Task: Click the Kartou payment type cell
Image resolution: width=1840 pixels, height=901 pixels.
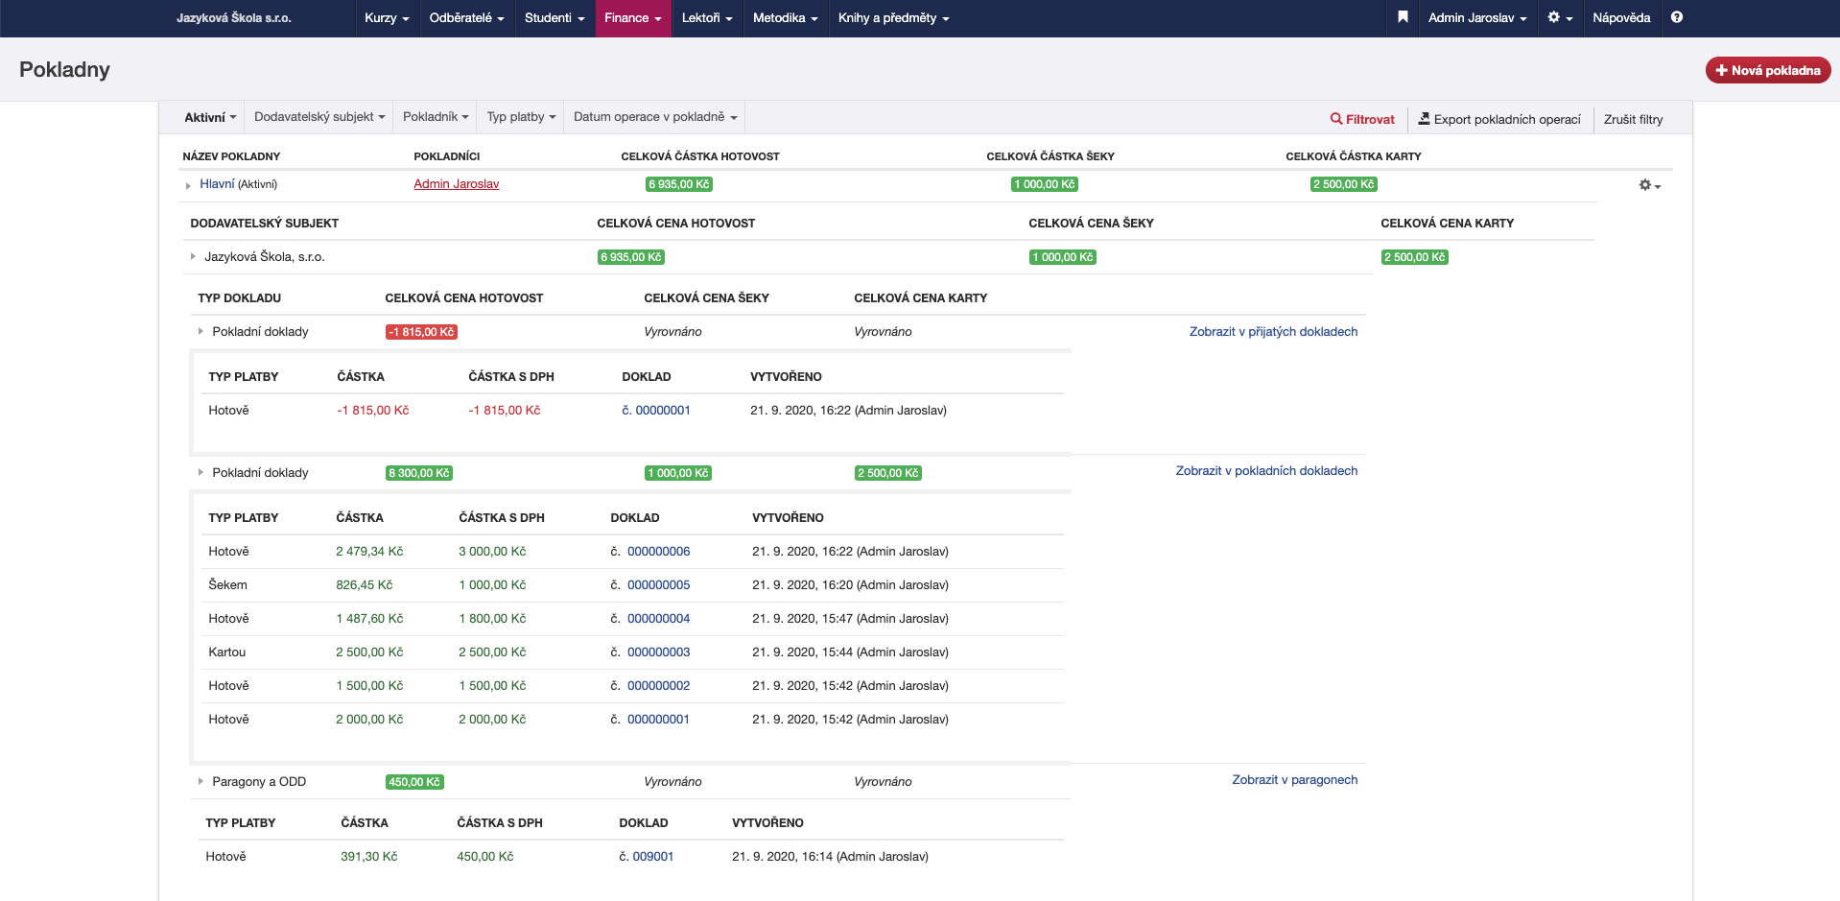Action: [x=227, y=652]
